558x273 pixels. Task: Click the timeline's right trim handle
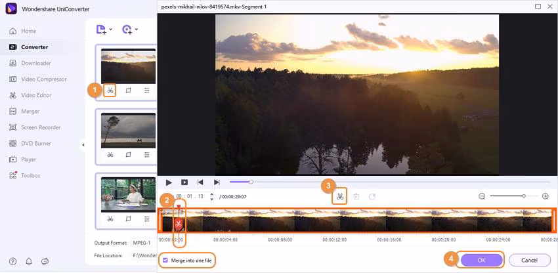pyautogui.click(x=553, y=220)
